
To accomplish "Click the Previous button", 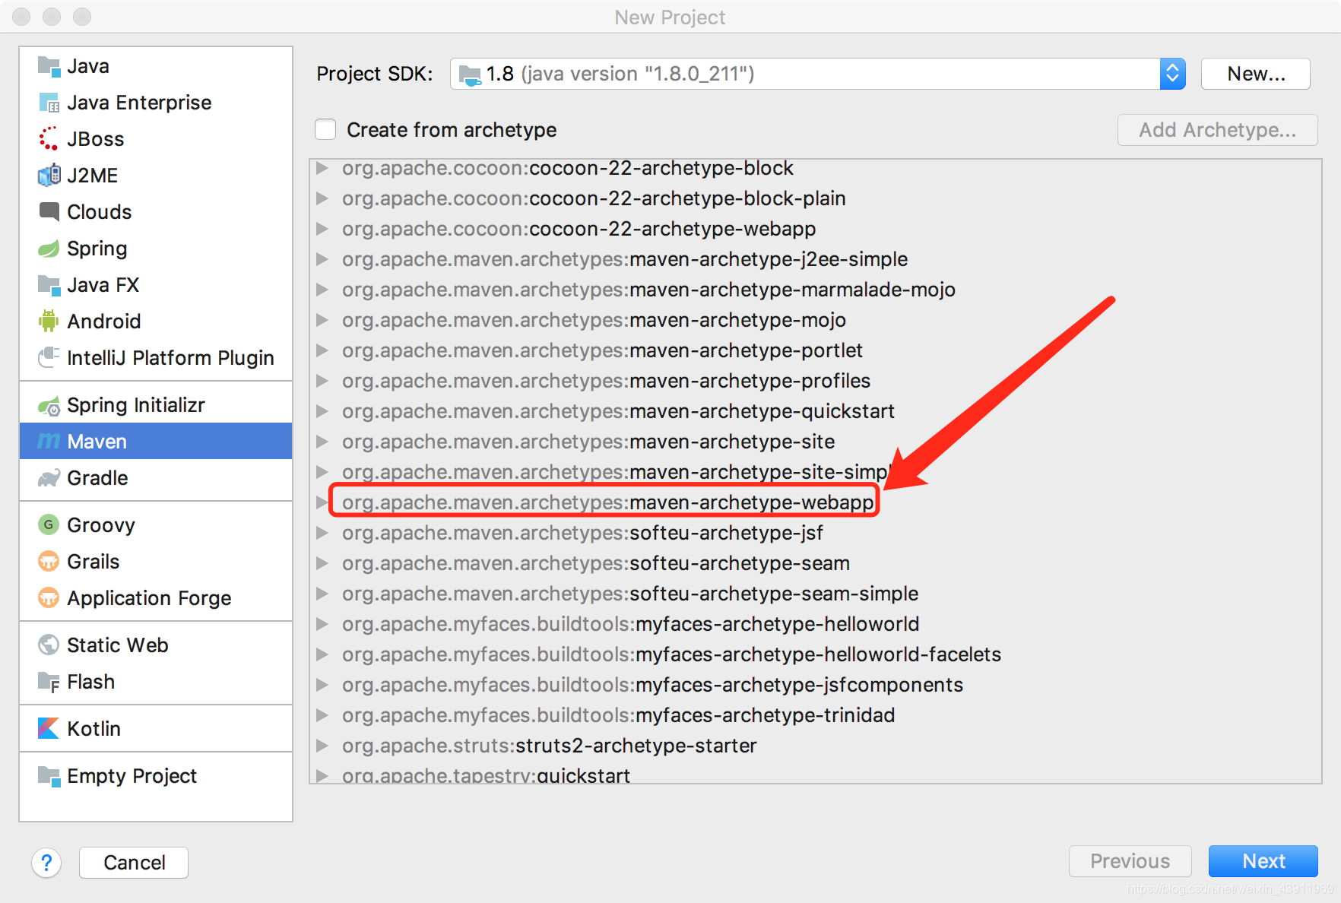I will (x=1130, y=861).
